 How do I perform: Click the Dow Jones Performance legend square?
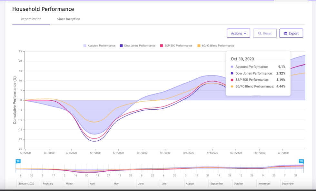(121, 45)
